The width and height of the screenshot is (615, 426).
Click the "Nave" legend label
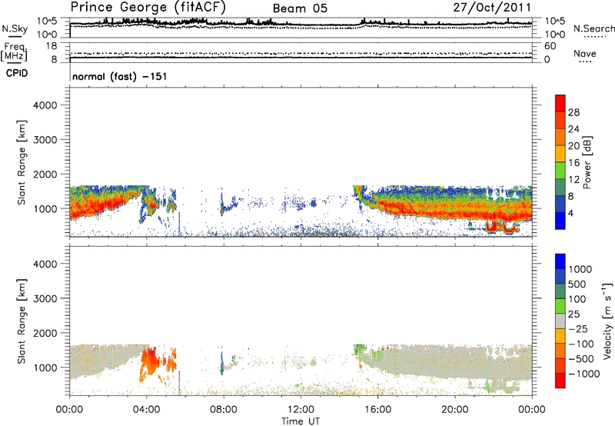(x=585, y=53)
